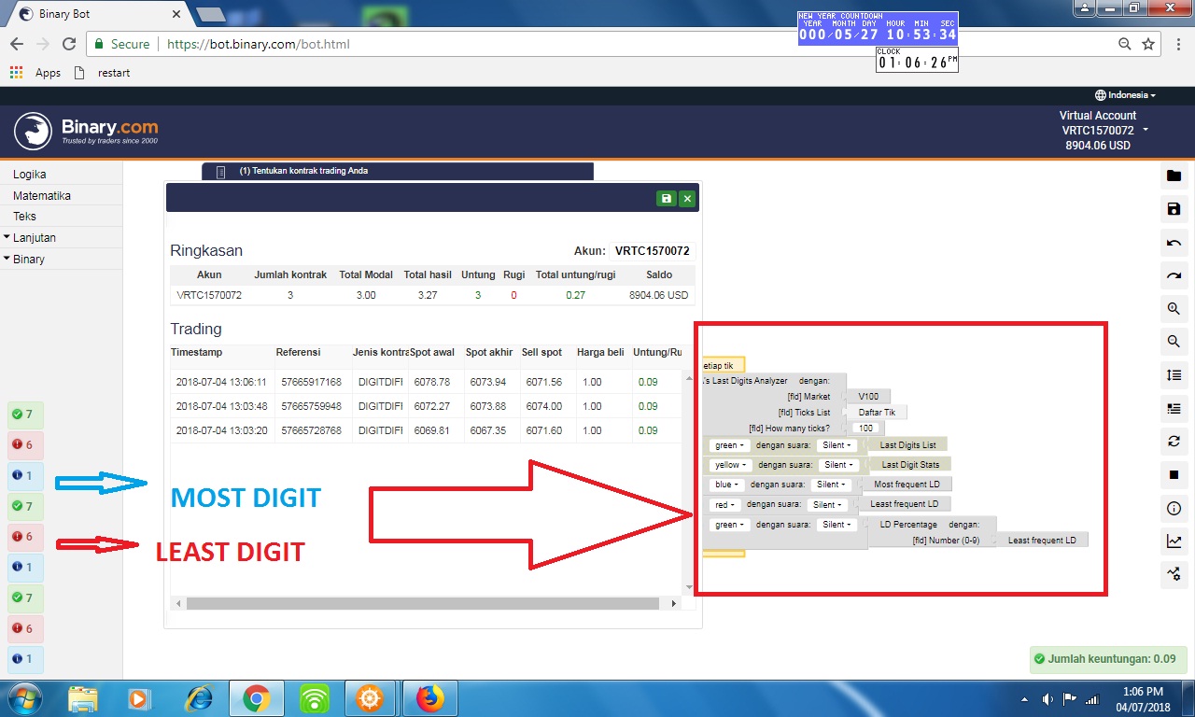This screenshot has width=1195, height=717.
Task: Open the blue color dropdown
Action: tap(727, 485)
